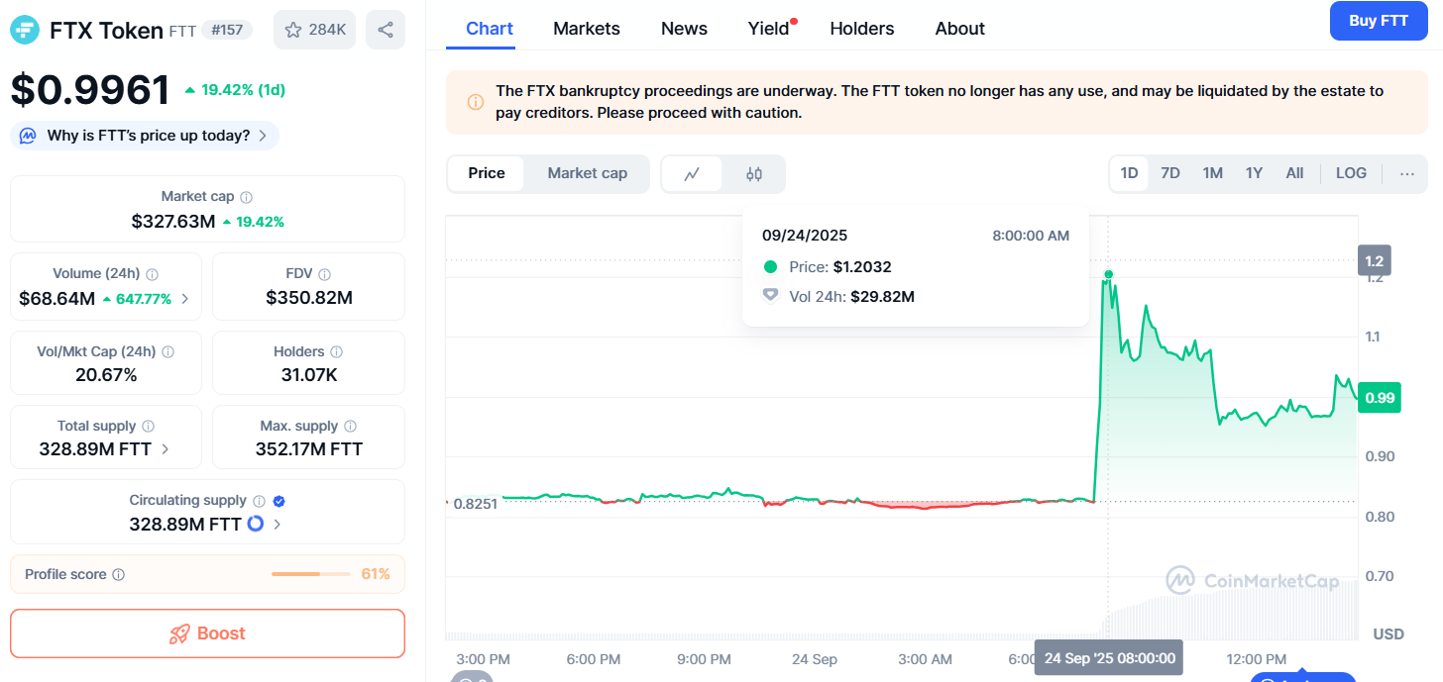This screenshot has height=682, width=1443.
Task: Show Total supply info icon
Action: tap(148, 427)
